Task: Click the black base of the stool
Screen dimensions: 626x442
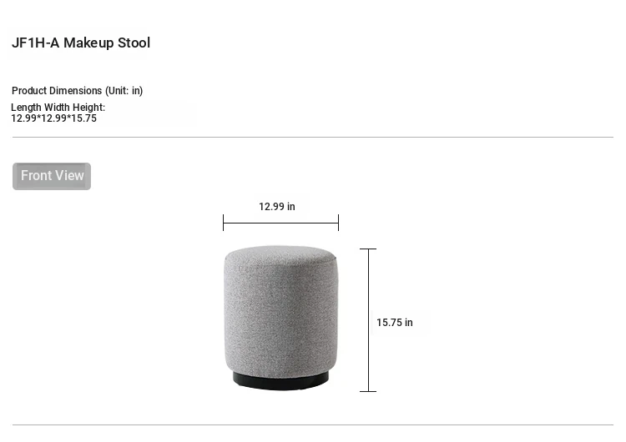Action: coord(280,381)
